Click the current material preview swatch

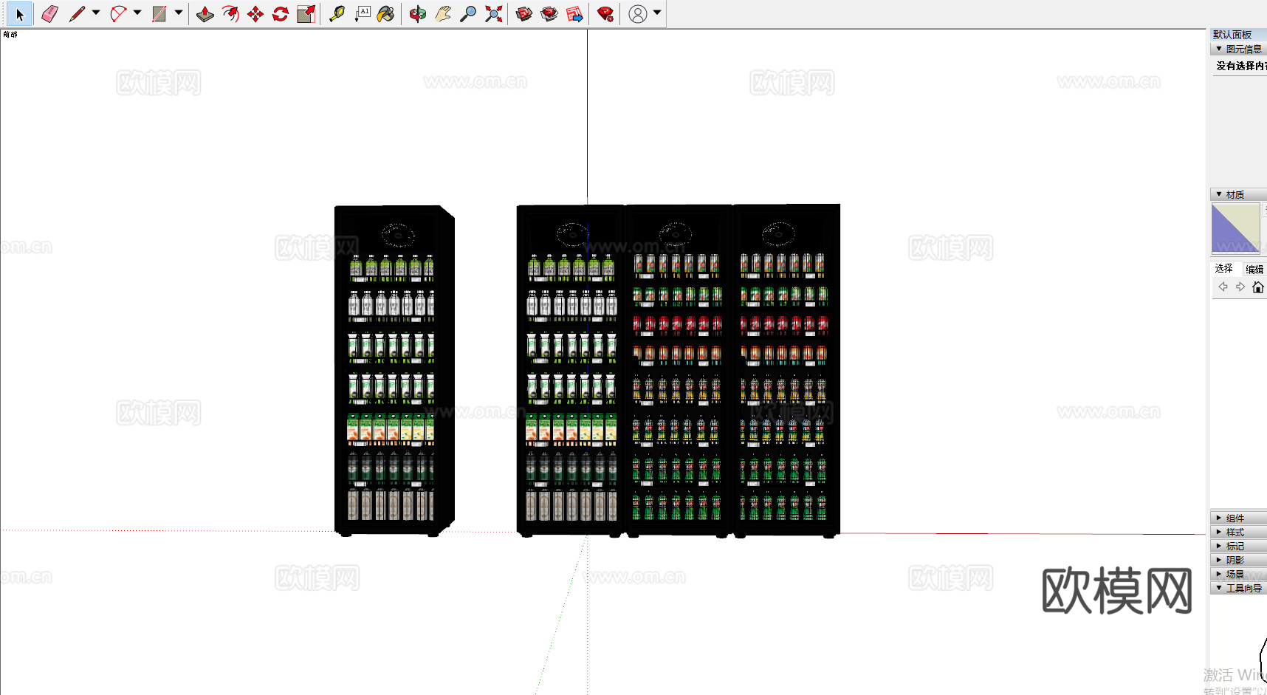pyautogui.click(x=1236, y=229)
